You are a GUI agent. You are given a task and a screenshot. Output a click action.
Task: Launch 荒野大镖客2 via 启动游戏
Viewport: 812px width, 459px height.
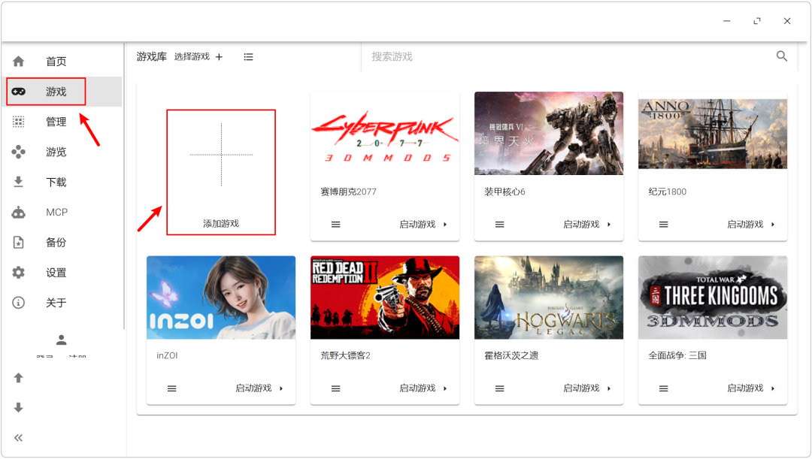pyautogui.click(x=423, y=388)
